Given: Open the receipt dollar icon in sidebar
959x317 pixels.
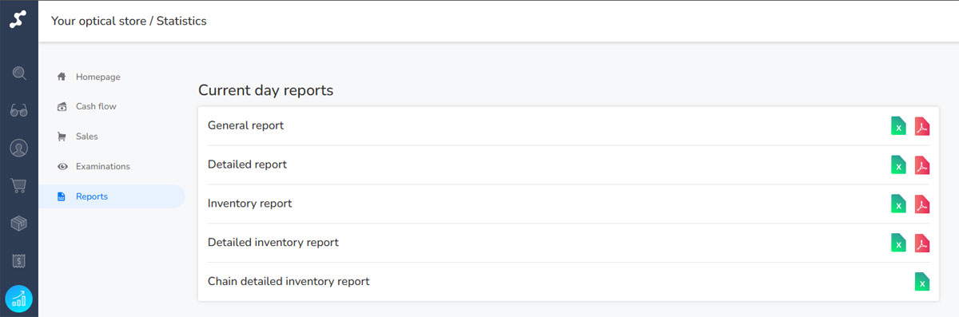Looking at the screenshot, I should click(x=19, y=261).
